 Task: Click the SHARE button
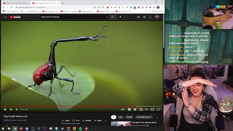point(87,120)
